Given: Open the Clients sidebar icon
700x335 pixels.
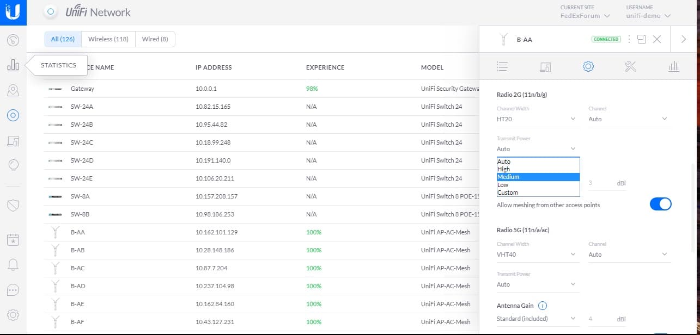Looking at the screenshot, I should pos(13,141).
